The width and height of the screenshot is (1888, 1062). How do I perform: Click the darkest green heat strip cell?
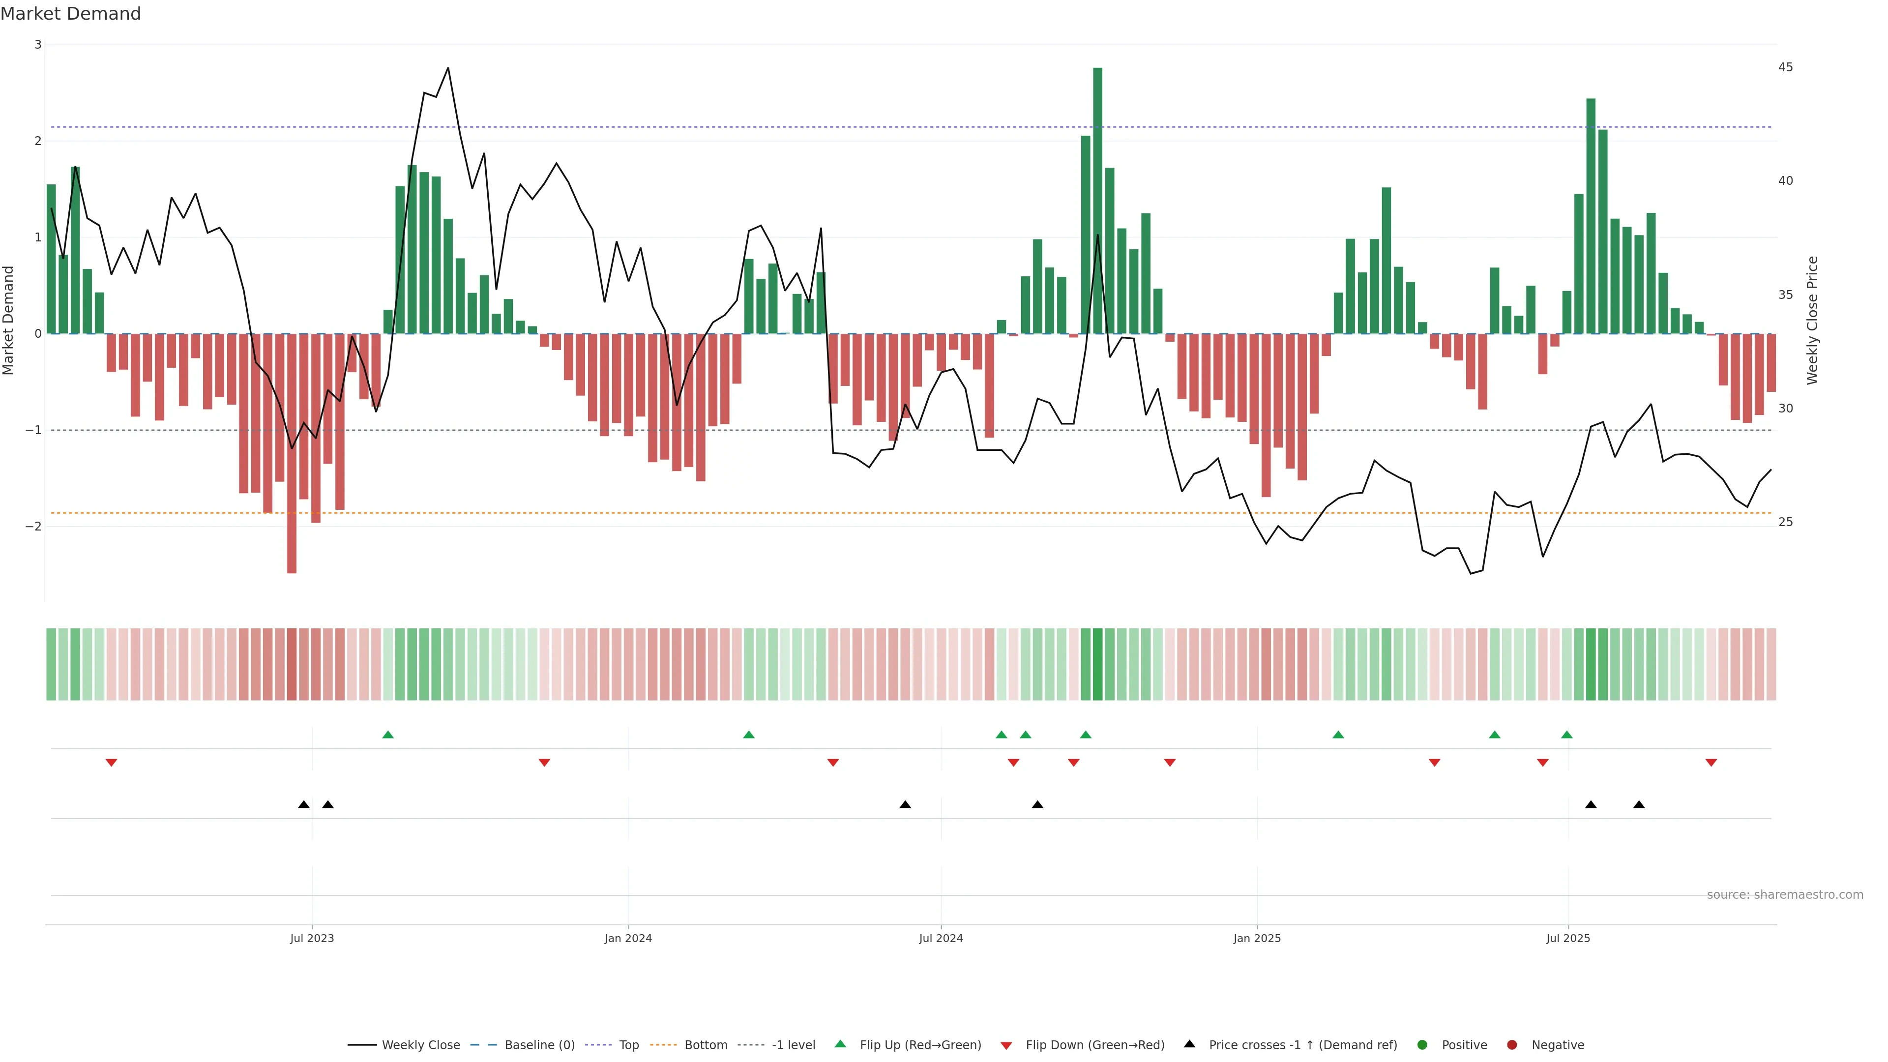(1097, 664)
